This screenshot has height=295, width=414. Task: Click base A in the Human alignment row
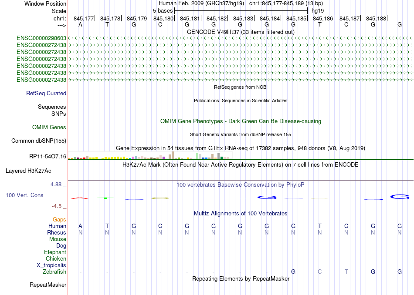pos(80,226)
